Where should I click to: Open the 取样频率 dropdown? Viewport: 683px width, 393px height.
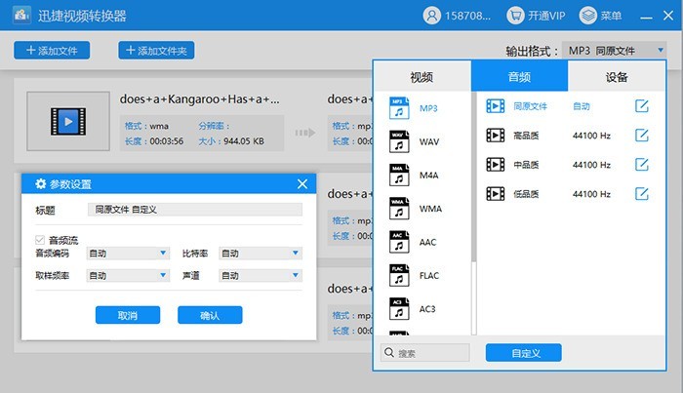click(x=128, y=276)
